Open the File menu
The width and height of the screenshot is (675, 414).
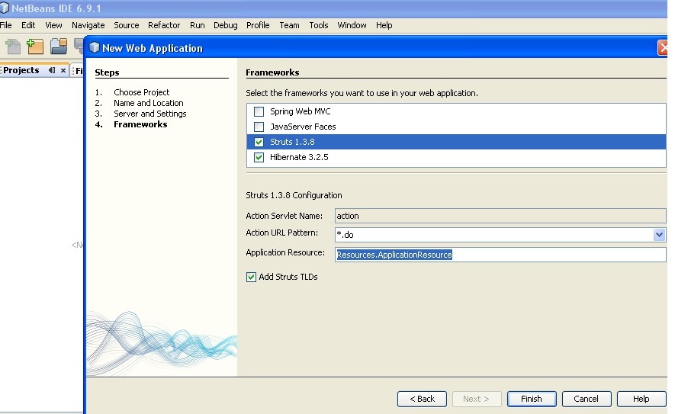pos(6,25)
